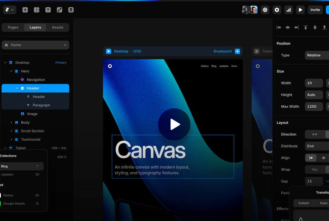
Task: Collapse the Desktop layer tree arrow
Action: point(5,62)
